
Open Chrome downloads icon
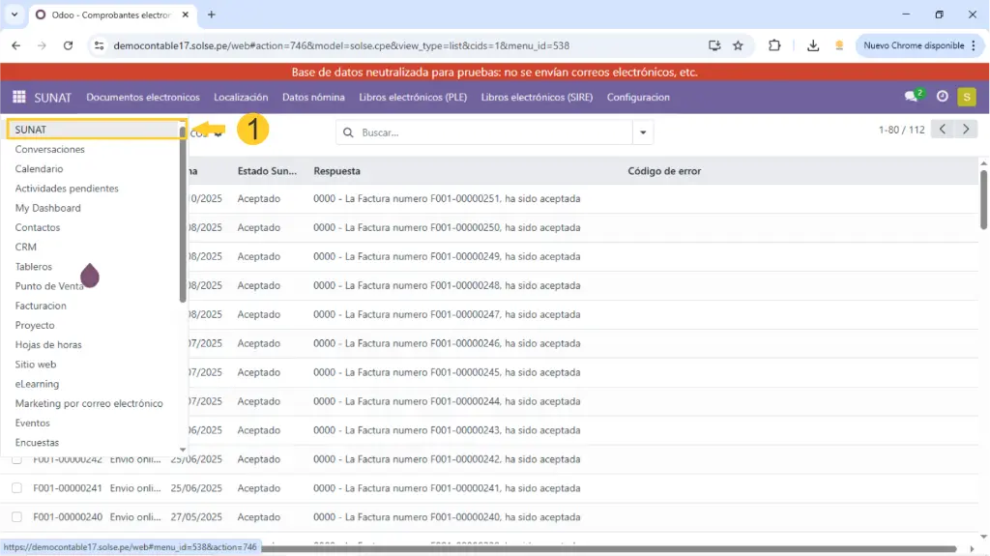pos(813,45)
